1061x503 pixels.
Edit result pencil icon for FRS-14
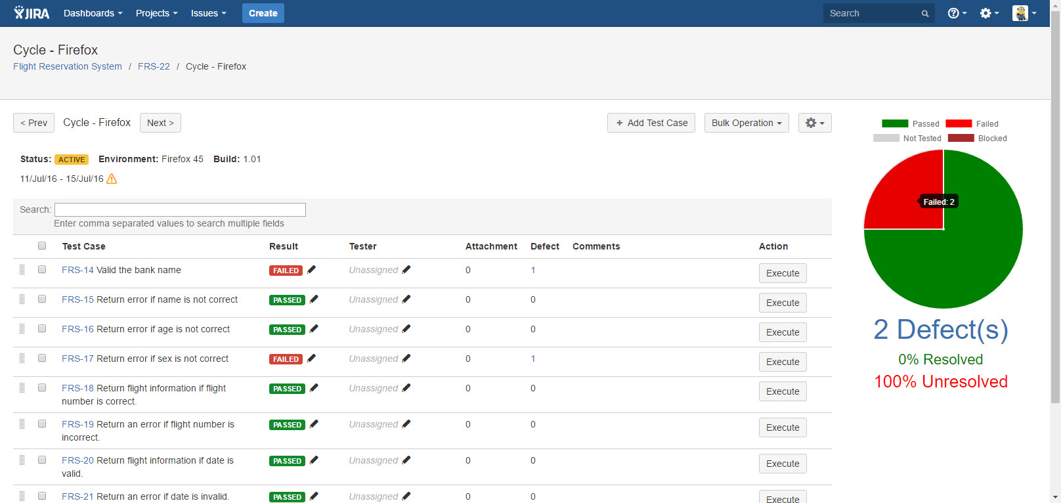coord(312,269)
